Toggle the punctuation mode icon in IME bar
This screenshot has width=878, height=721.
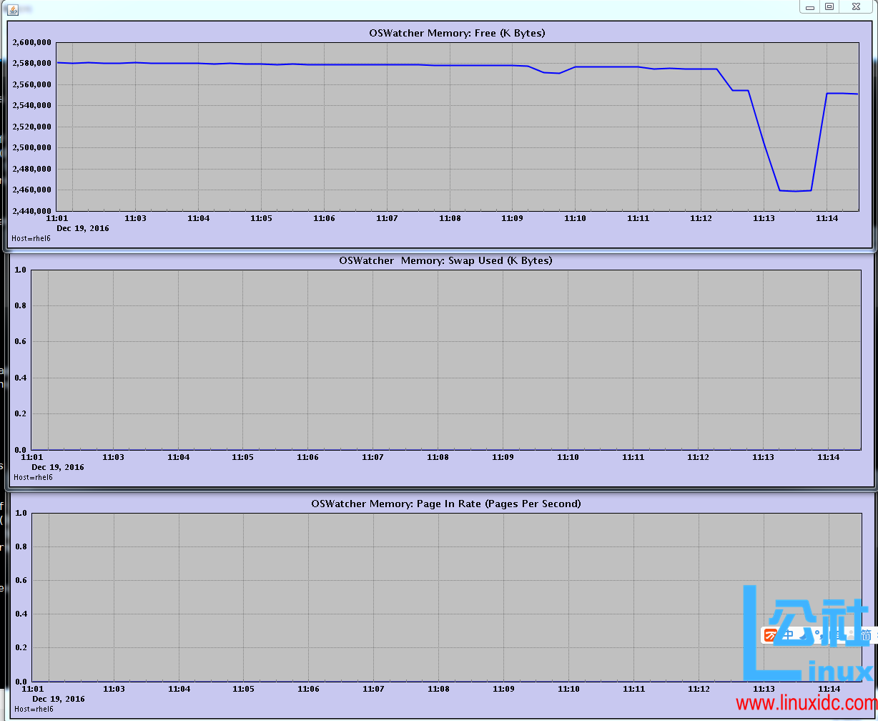(x=817, y=635)
